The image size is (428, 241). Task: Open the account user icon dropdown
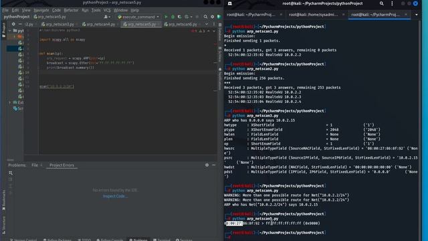[107, 17]
